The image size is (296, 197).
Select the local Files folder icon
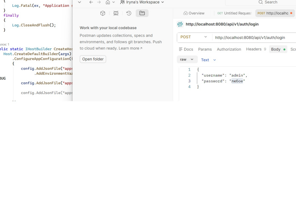[x=142, y=13]
